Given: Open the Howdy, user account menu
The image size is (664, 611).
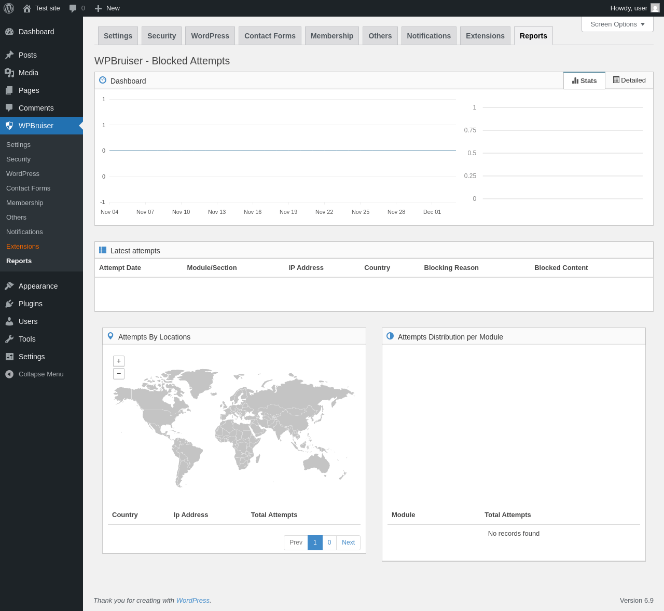Looking at the screenshot, I should pyautogui.click(x=634, y=8).
